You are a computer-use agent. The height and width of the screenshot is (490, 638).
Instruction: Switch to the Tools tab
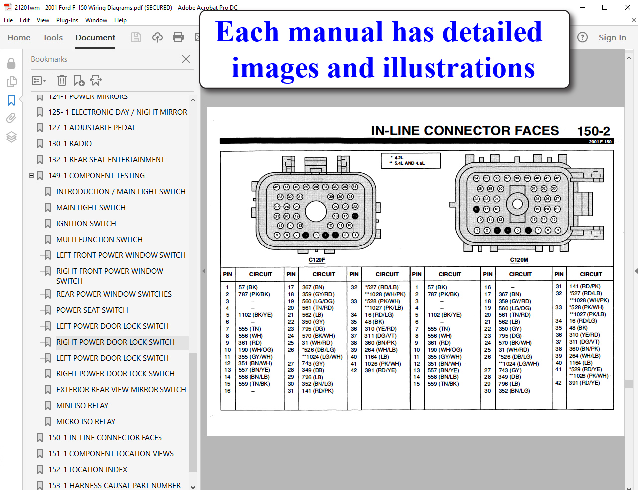click(53, 37)
